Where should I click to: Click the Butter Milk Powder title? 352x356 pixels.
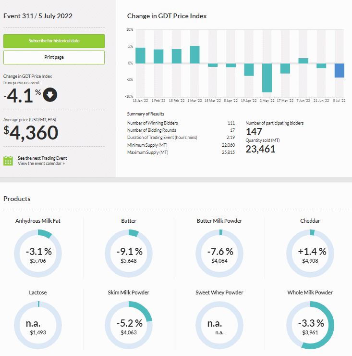219,221
